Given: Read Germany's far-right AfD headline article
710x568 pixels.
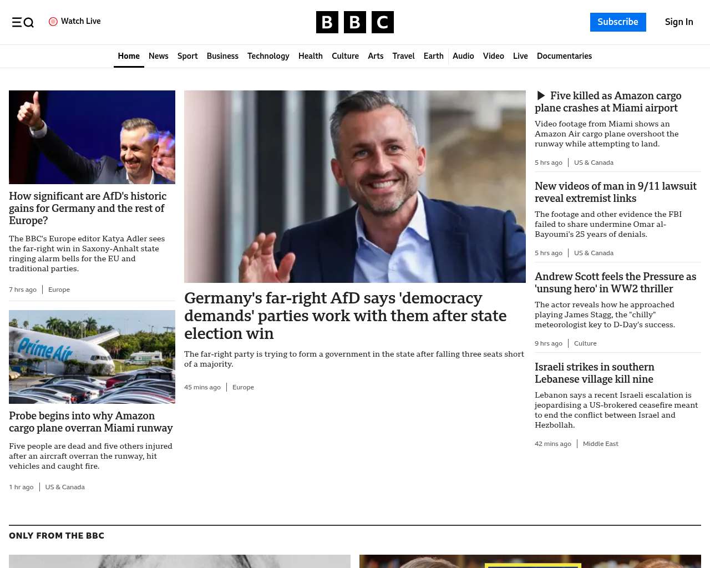Looking at the screenshot, I should [x=345, y=316].
